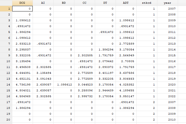Click the BD column header
The image size is (186, 124).
coord(64,3)
